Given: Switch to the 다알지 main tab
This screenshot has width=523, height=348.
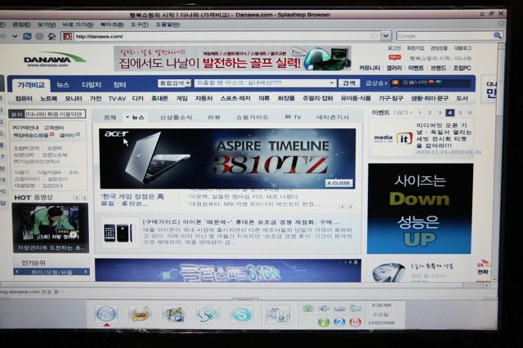Looking at the screenshot, I should 92,85.
